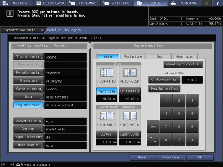Tap keypad digit 5
Screen dimensions: 223x167
pyautogui.click(x=179, y=114)
